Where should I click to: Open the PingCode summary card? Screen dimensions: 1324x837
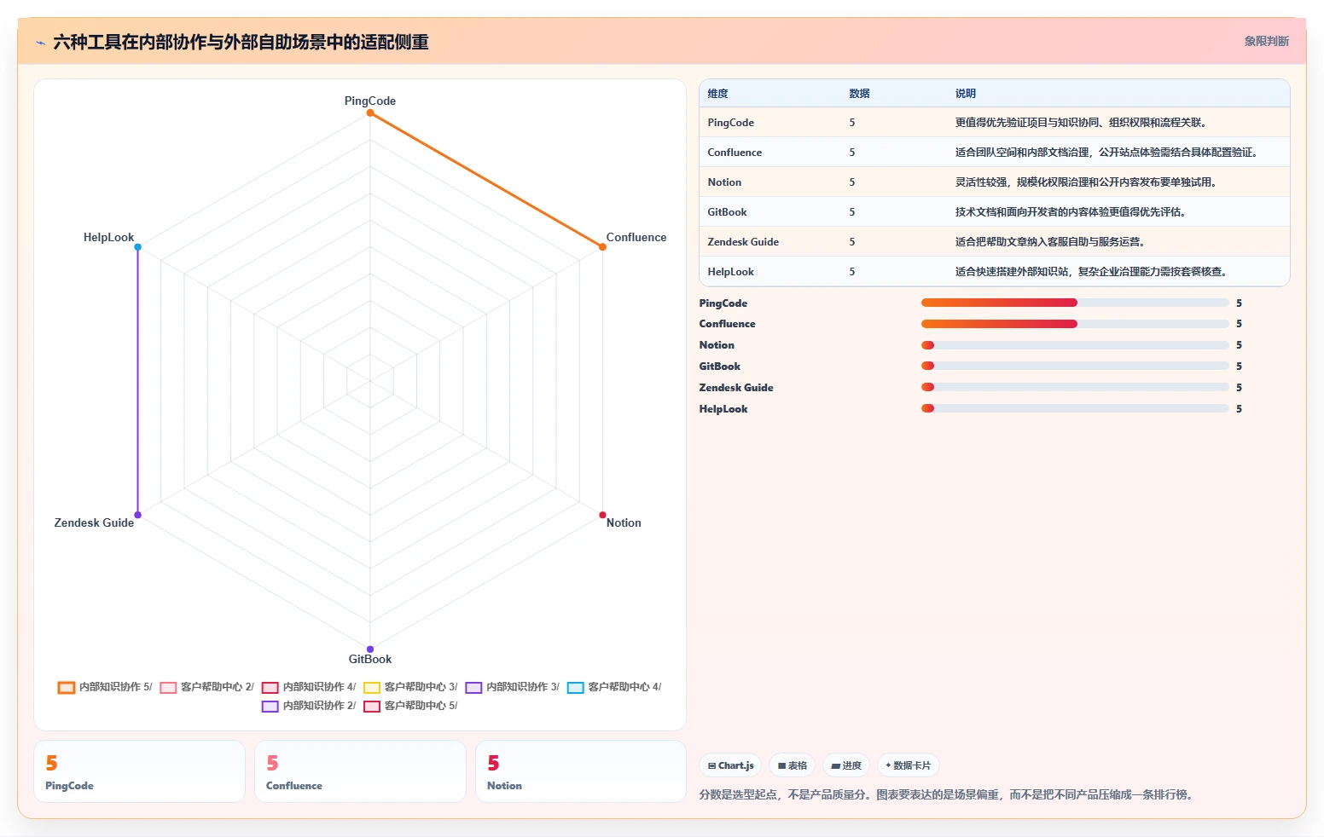click(139, 771)
